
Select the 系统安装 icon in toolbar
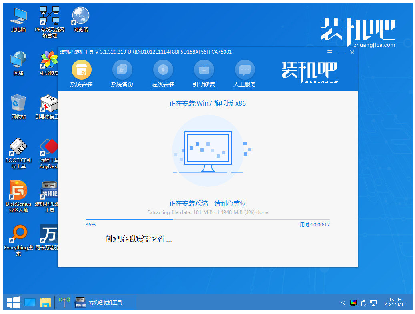coord(81,70)
